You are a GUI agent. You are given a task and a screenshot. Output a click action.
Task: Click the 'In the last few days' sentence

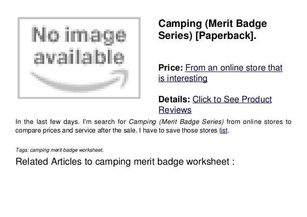coord(48,122)
